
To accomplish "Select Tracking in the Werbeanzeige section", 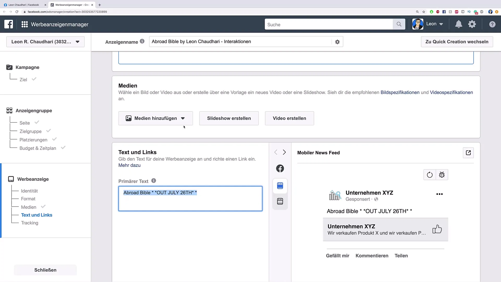I will click(29, 223).
